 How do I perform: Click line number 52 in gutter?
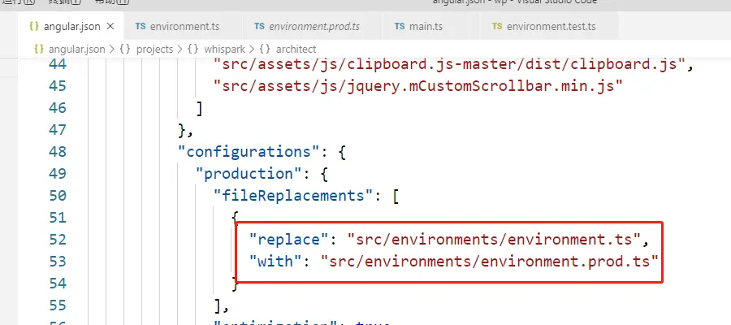coord(58,239)
